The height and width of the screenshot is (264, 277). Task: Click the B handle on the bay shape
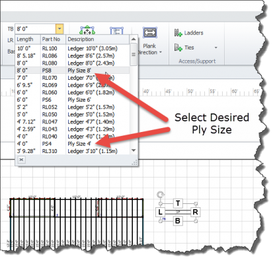click(x=178, y=220)
